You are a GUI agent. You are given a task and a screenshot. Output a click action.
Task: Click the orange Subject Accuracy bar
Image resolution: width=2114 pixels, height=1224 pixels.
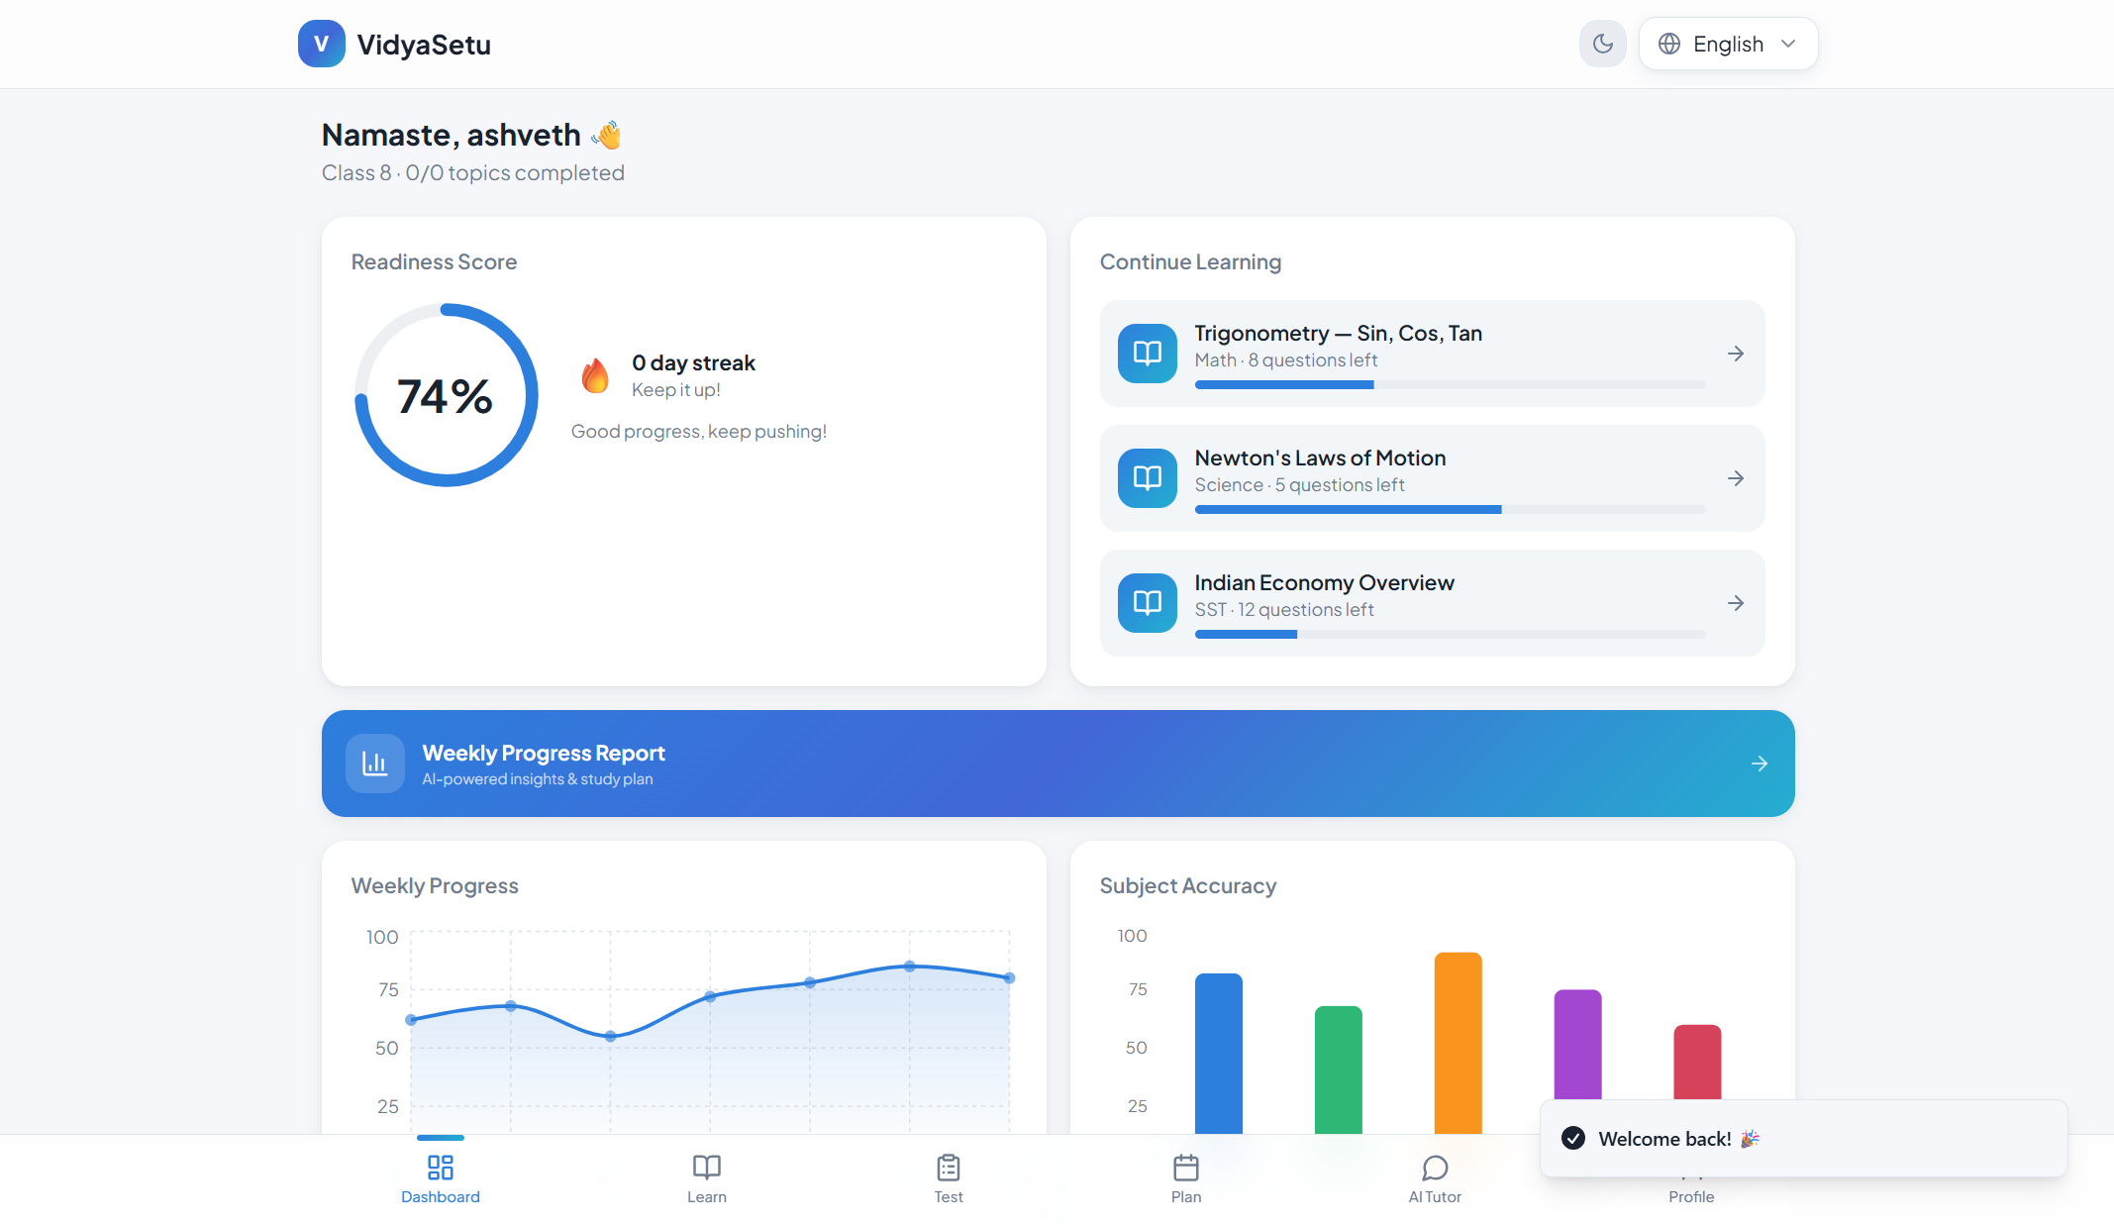1458,1042
